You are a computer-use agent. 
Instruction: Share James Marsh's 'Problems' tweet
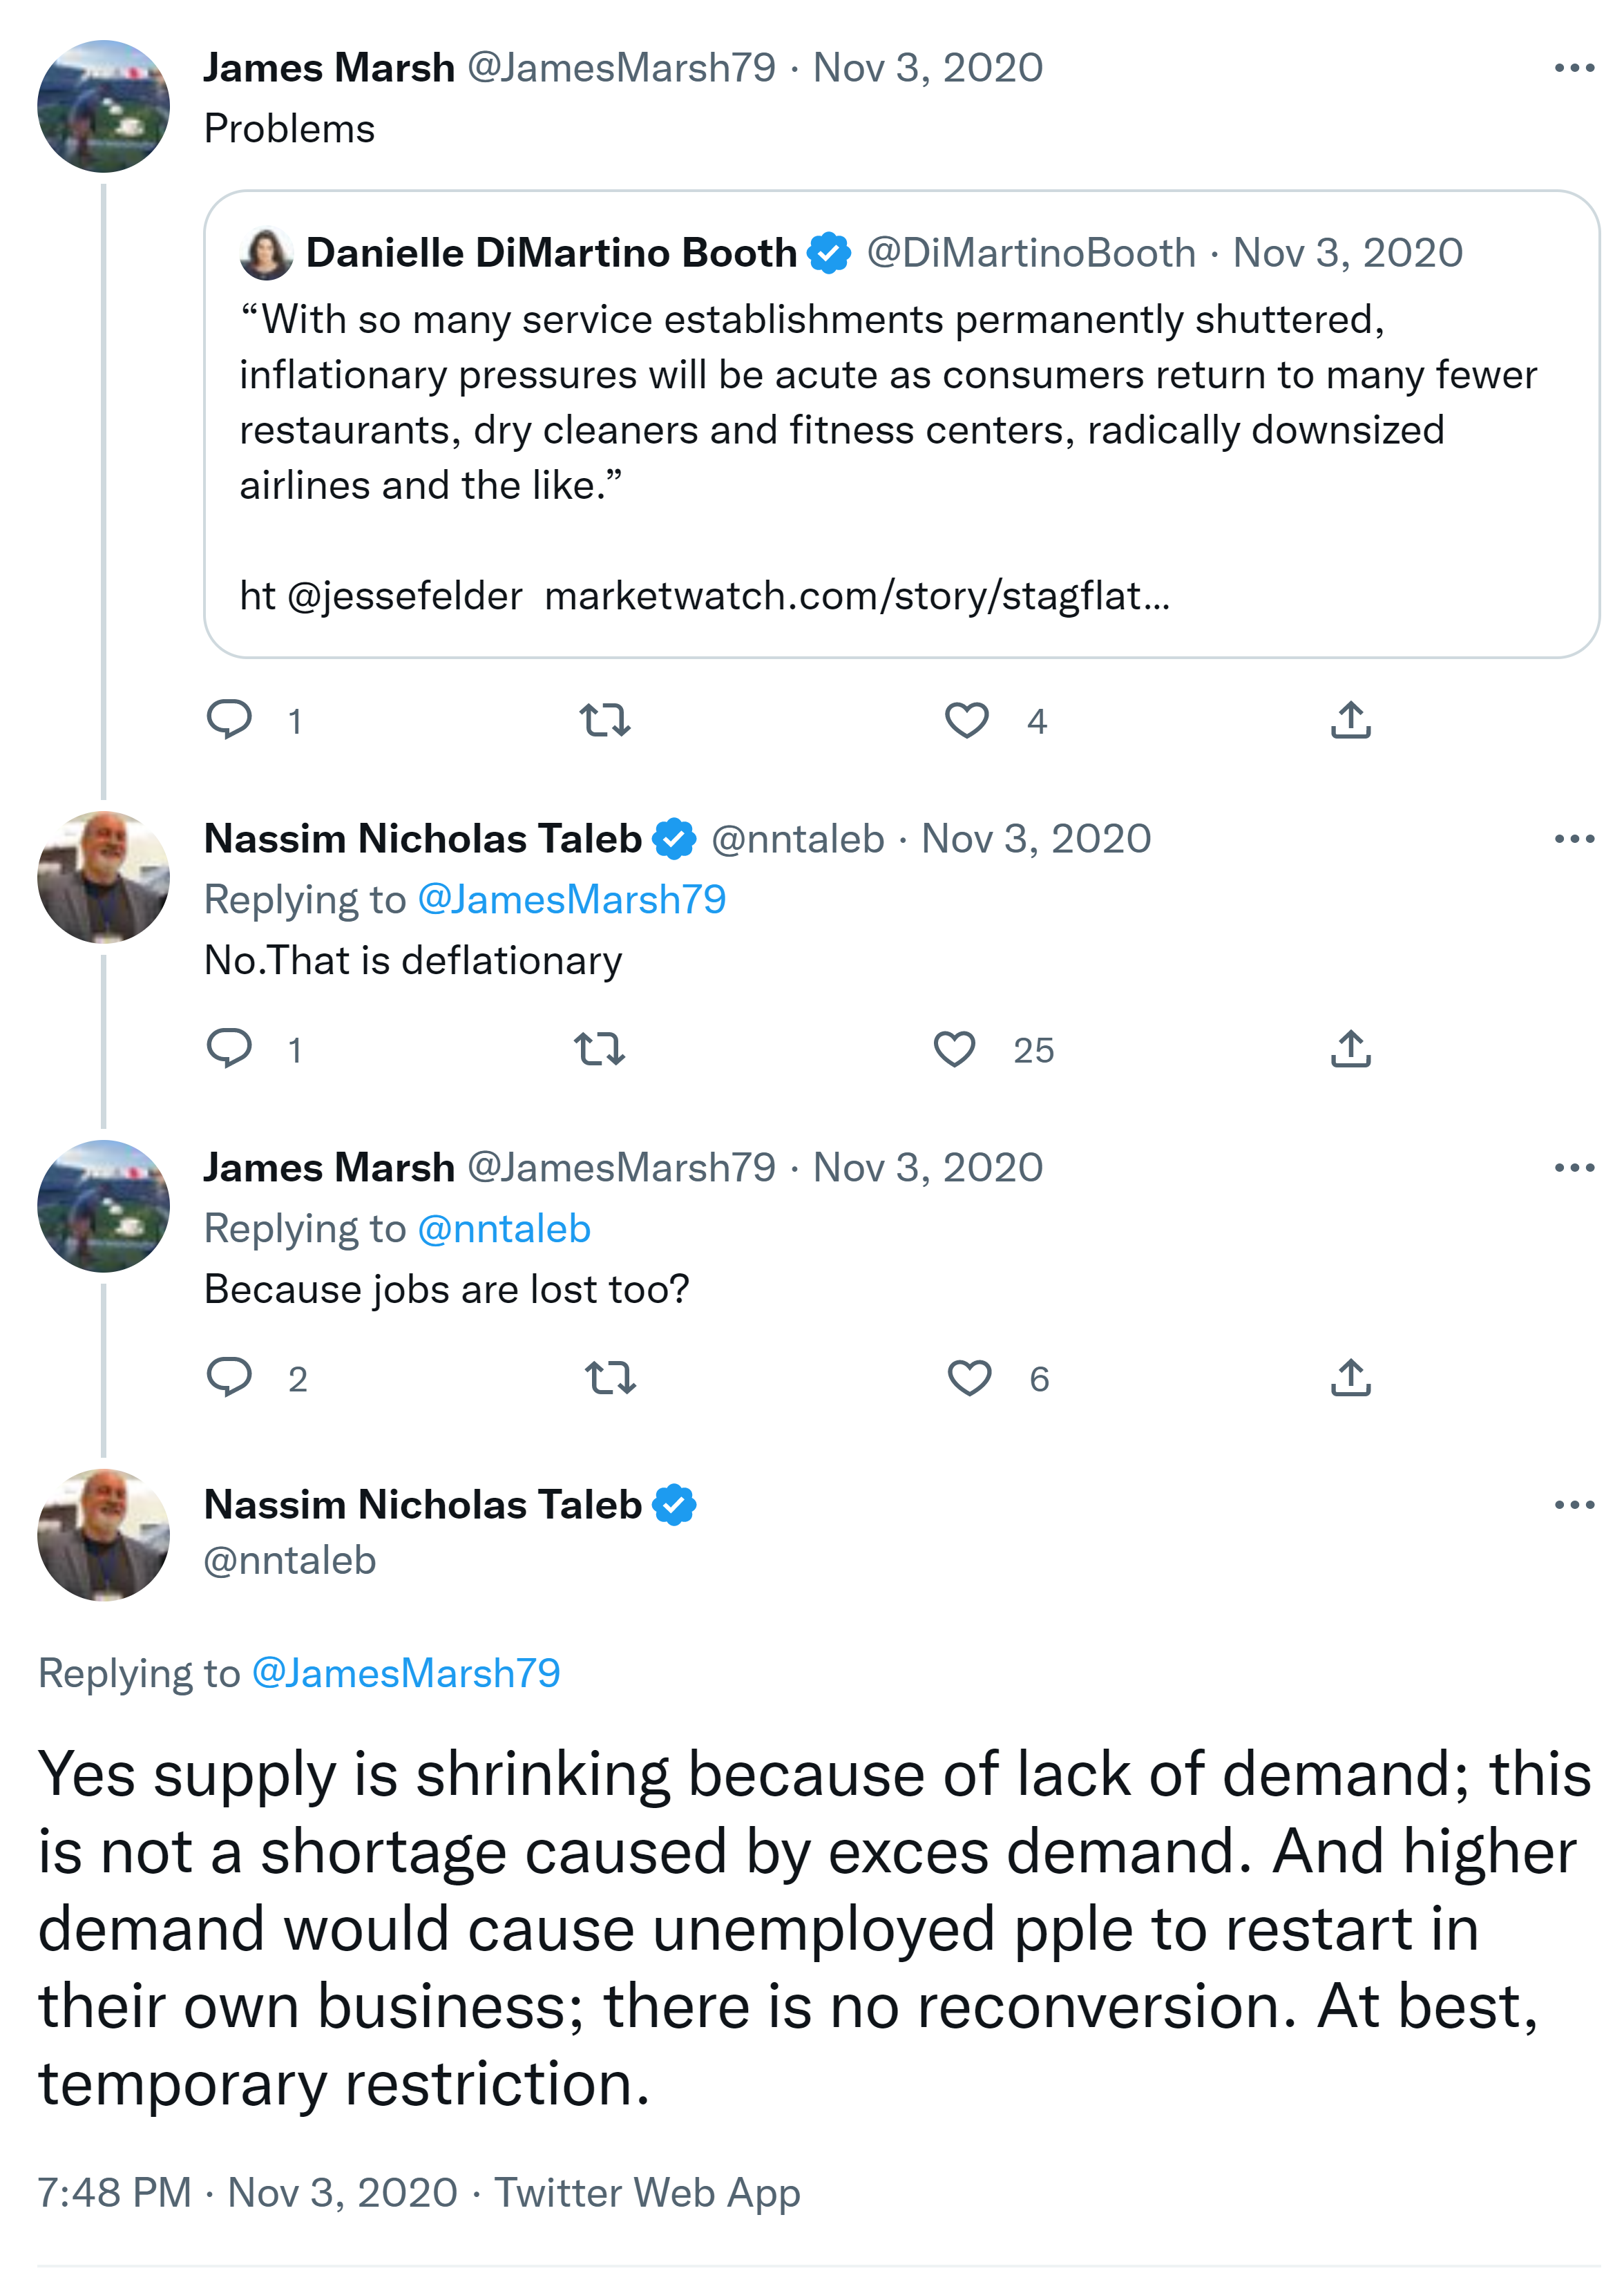(1350, 720)
